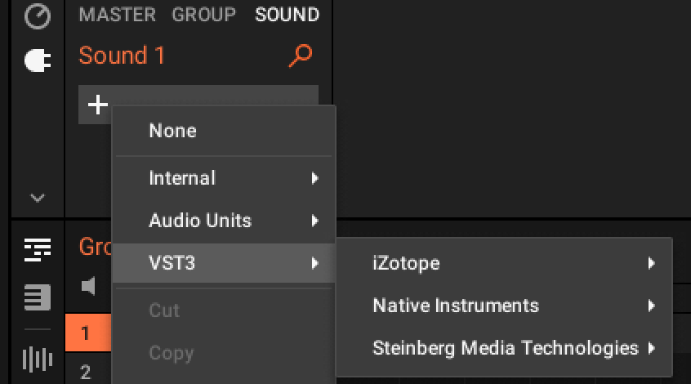This screenshot has width=691, height=384.
Task: Switch to the GROUP tab
Action: coord(203,15)
